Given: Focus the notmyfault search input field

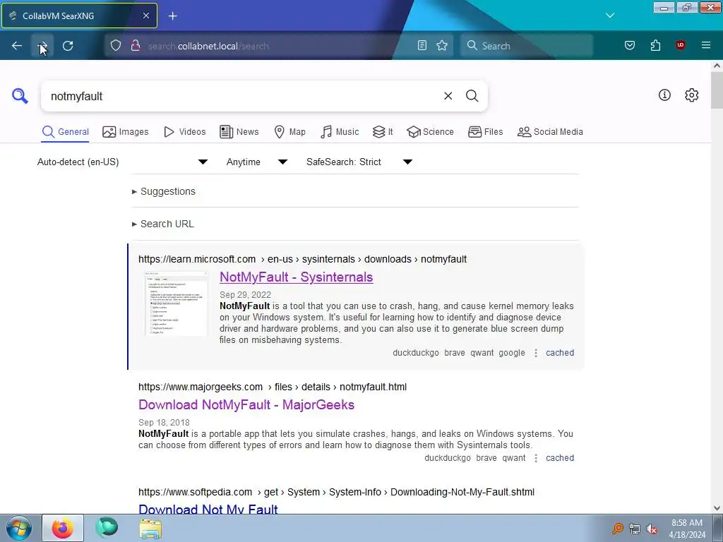Looking at the screenshot, I should pyautogui.click(x=242, y=96).
